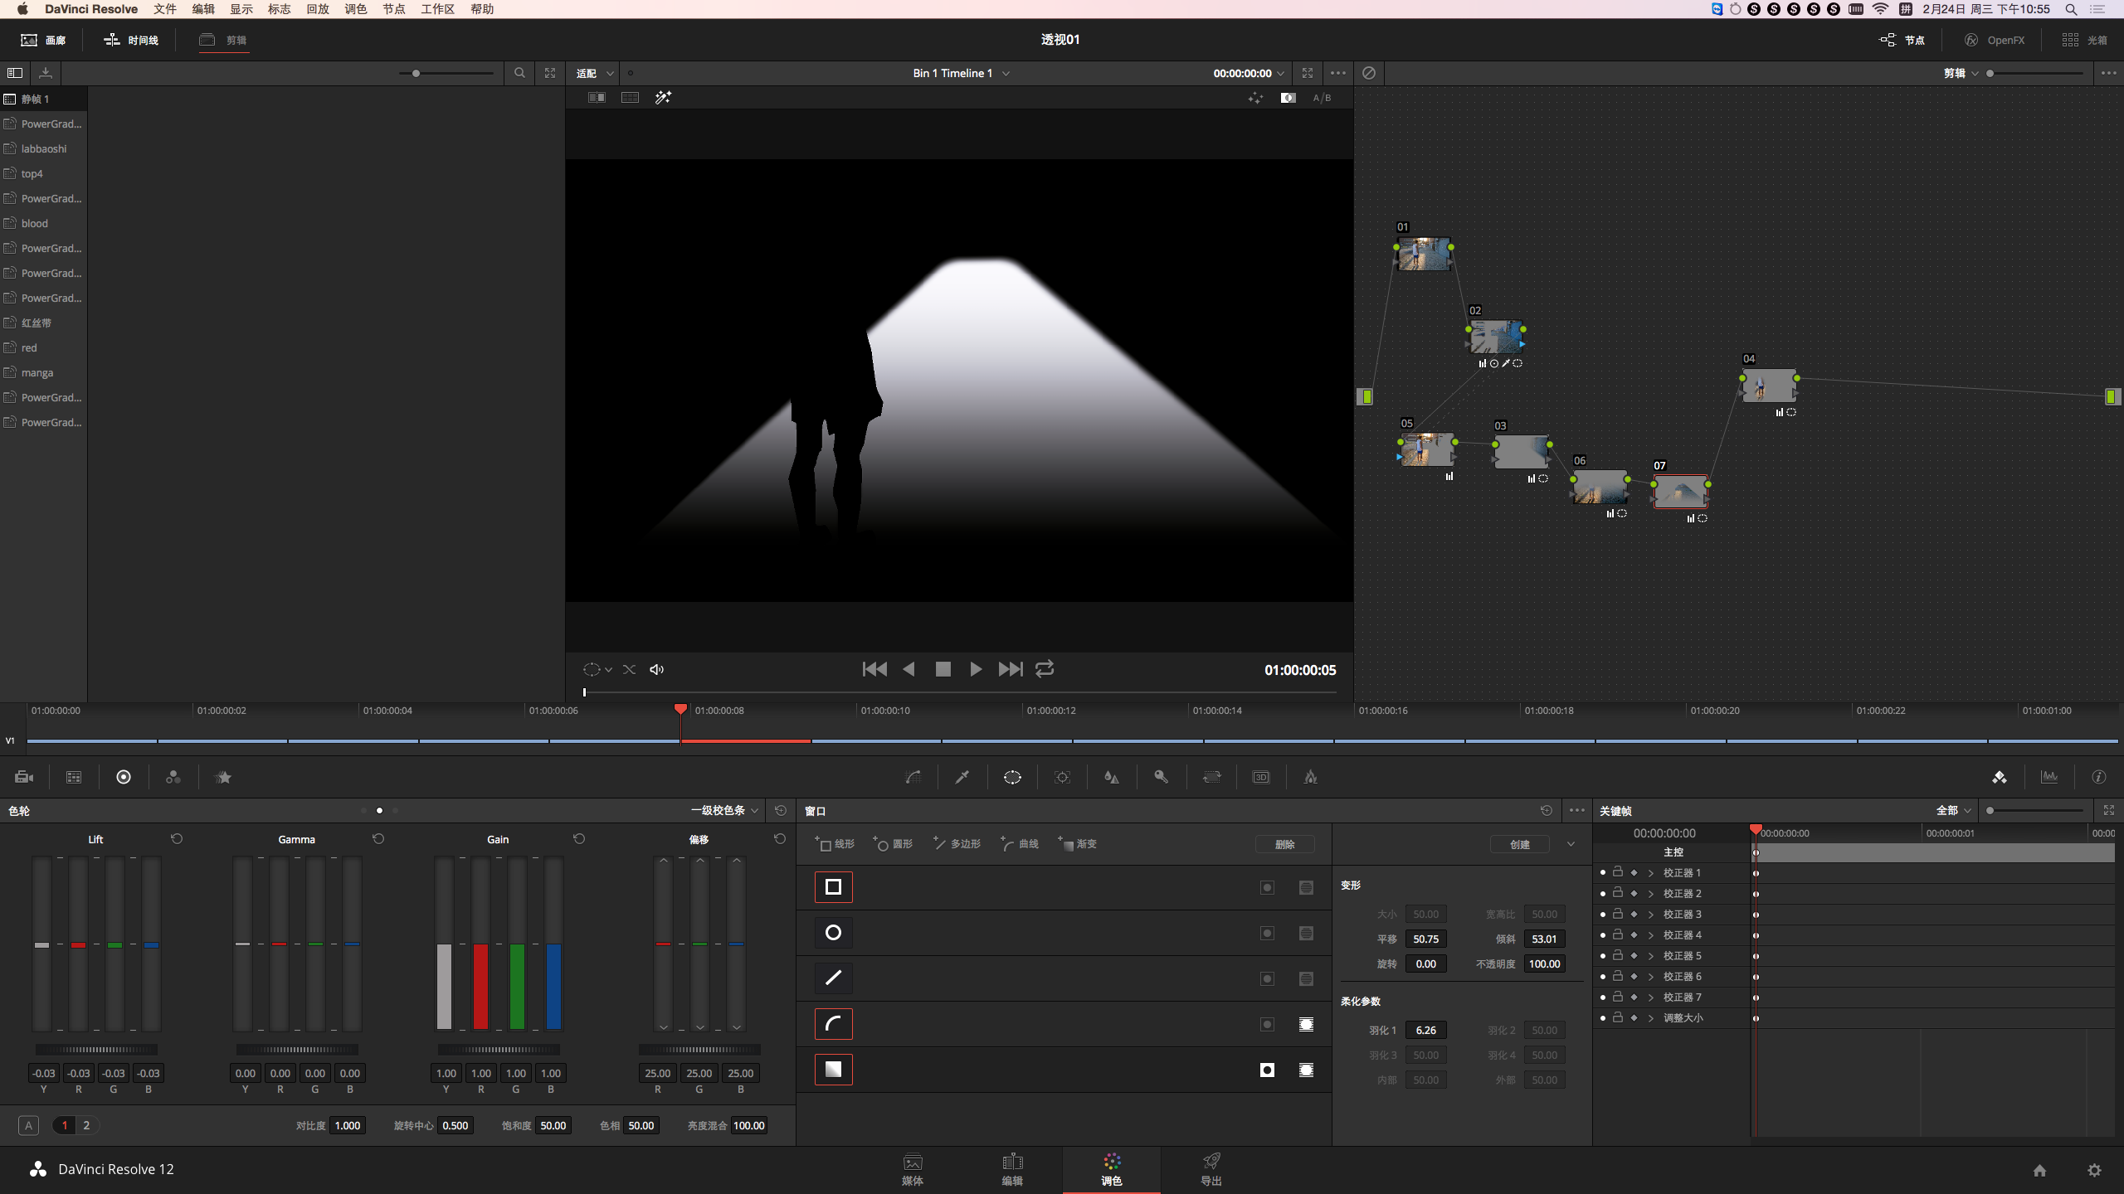Toggle the linear window mask button

1306,888
